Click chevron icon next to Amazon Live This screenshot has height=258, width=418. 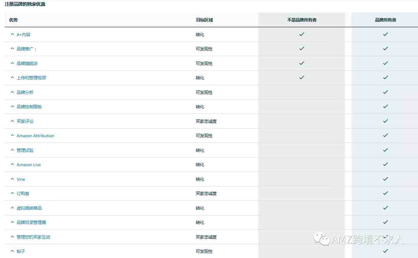pyautogui.click(x=12, y=165)
